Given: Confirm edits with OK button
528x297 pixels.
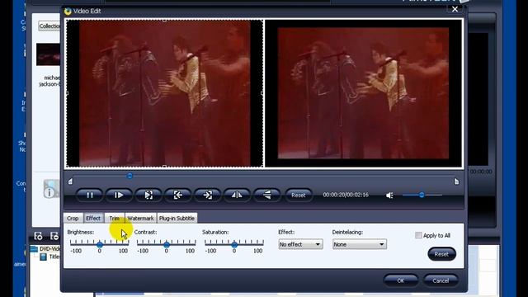Looking at the screenshot, I should point(401,280).
